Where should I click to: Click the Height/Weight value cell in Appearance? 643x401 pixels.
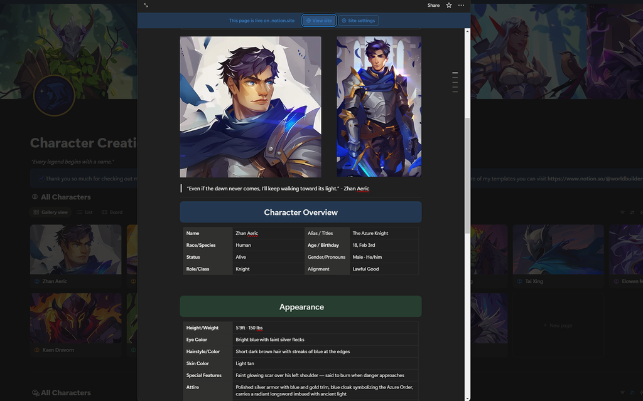point(283,327)
